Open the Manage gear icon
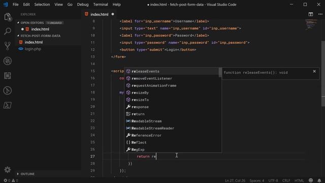325x183 pixels. [8, 170]
